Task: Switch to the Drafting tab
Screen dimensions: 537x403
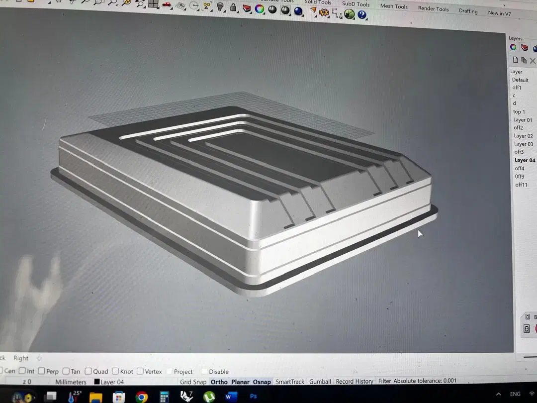Action: click(x=468, y=11)
